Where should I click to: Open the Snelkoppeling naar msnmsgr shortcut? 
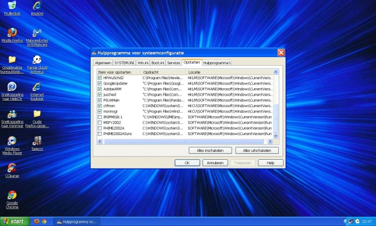(x=12, y=118)
